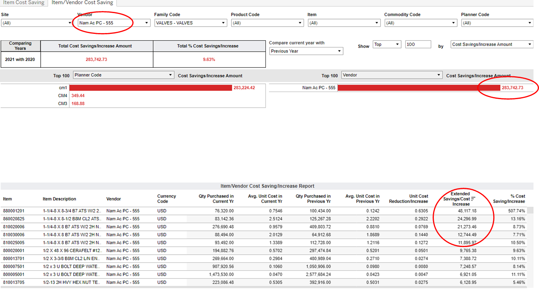Expand the Commodity Code filter dropdown
Image resolution: width=539 pixels, height=289 pixels.
coord(421,23)
